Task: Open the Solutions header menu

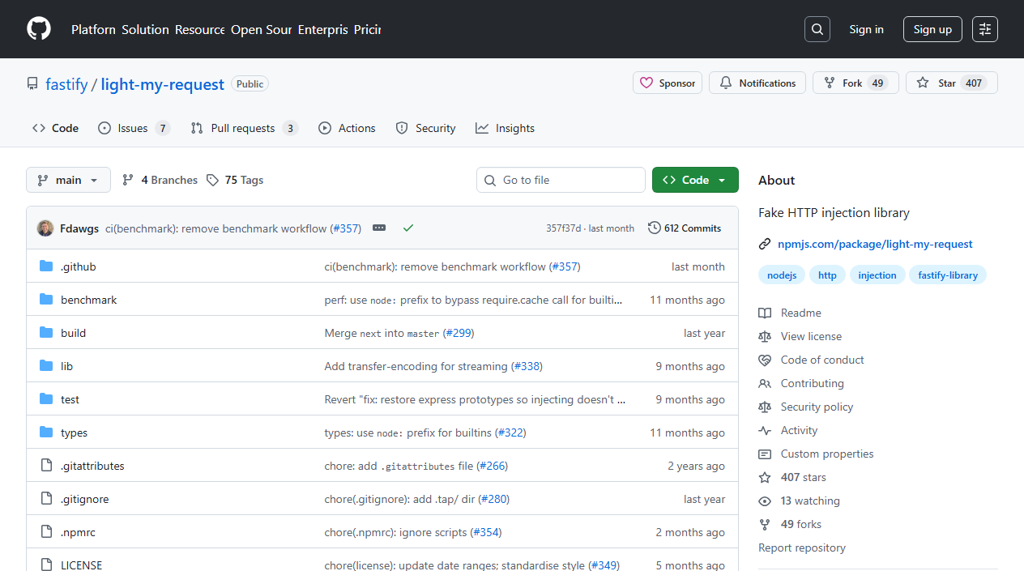Action: pos(146,29)
